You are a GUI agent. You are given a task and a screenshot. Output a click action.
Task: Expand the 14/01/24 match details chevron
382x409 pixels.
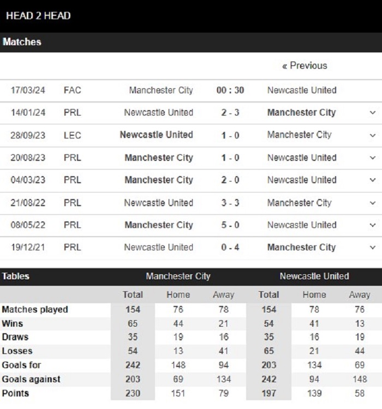[373, 113]
